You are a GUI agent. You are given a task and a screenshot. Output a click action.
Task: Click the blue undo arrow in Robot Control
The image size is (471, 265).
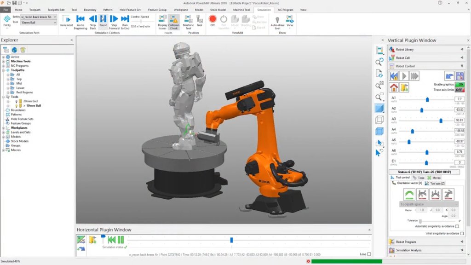tap(449, 76)
